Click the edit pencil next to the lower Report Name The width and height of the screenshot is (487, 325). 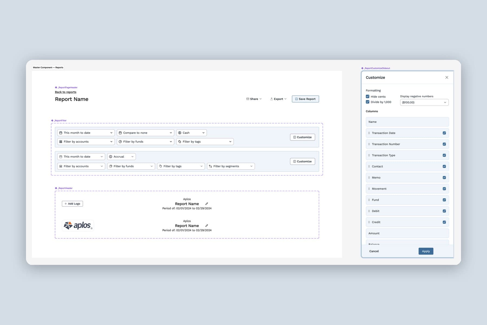(207, 226)
